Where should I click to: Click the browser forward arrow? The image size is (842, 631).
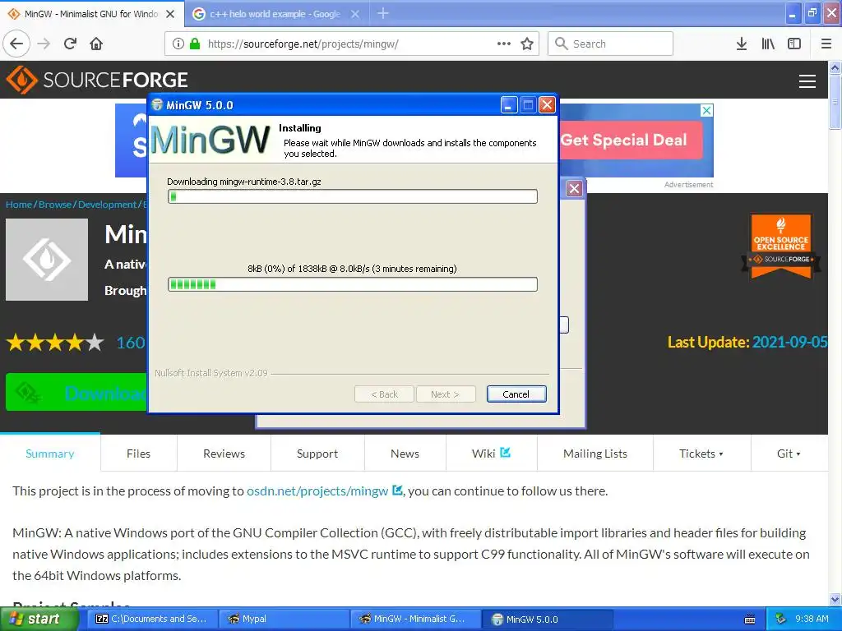tap(44, 44)
